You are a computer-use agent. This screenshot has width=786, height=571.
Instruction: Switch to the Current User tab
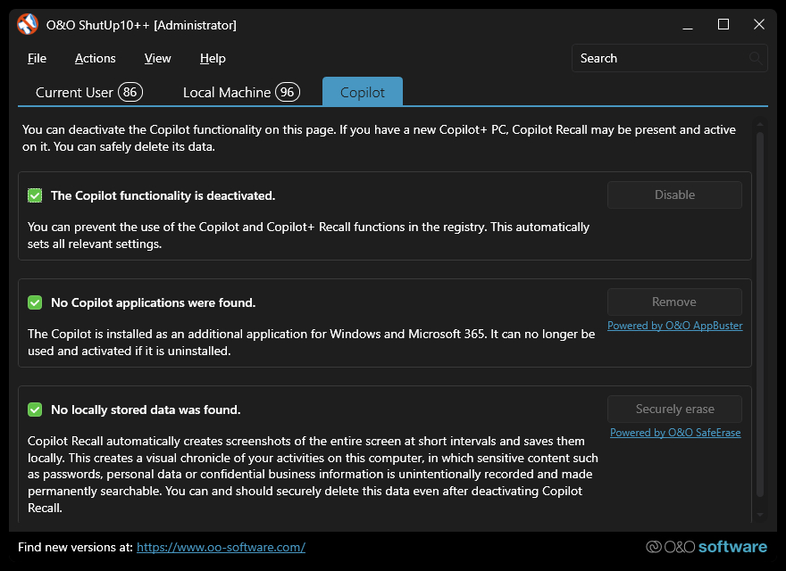(x=74, y=92)
